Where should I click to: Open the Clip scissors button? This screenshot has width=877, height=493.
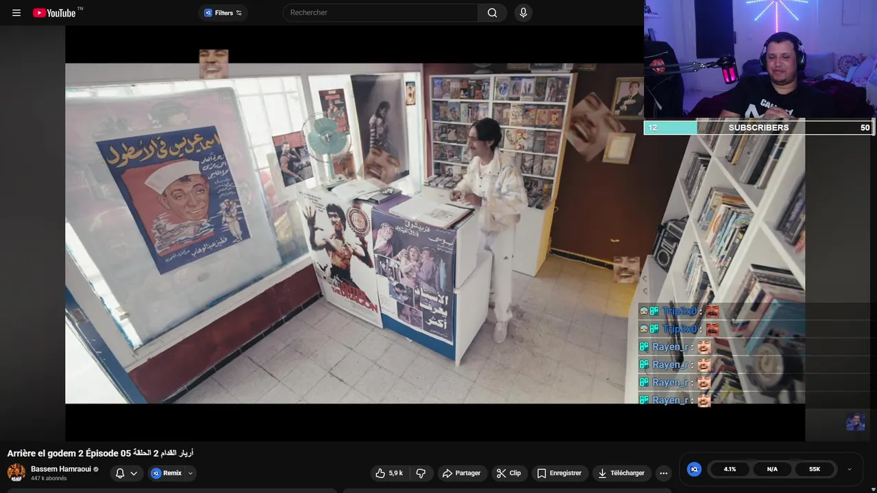click(x=509, y=473)
